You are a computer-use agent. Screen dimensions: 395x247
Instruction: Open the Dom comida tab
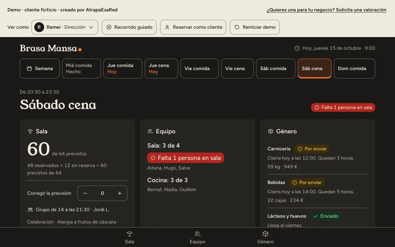tap(355, 69)
